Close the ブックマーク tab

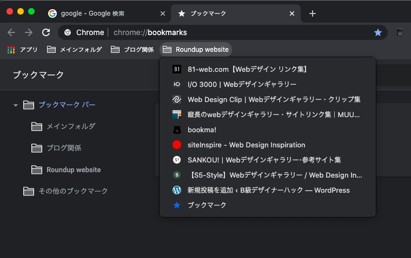tap(292, 13)
